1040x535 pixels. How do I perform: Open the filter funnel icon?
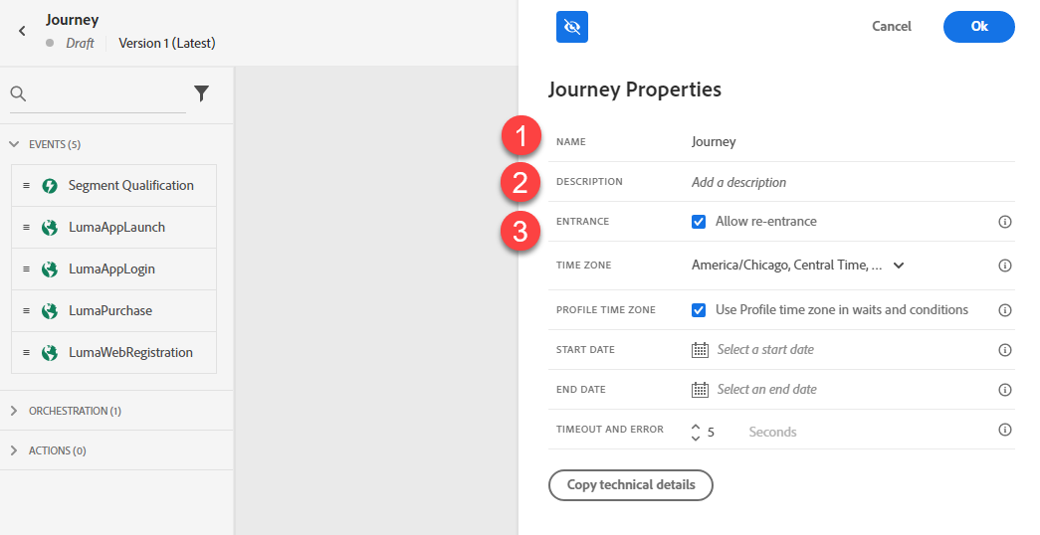click(202, 93)
